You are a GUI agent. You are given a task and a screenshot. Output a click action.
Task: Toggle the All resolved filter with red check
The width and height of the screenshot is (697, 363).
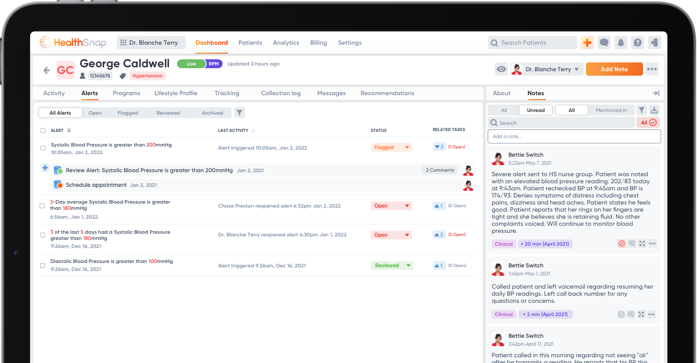coord(648,123)
